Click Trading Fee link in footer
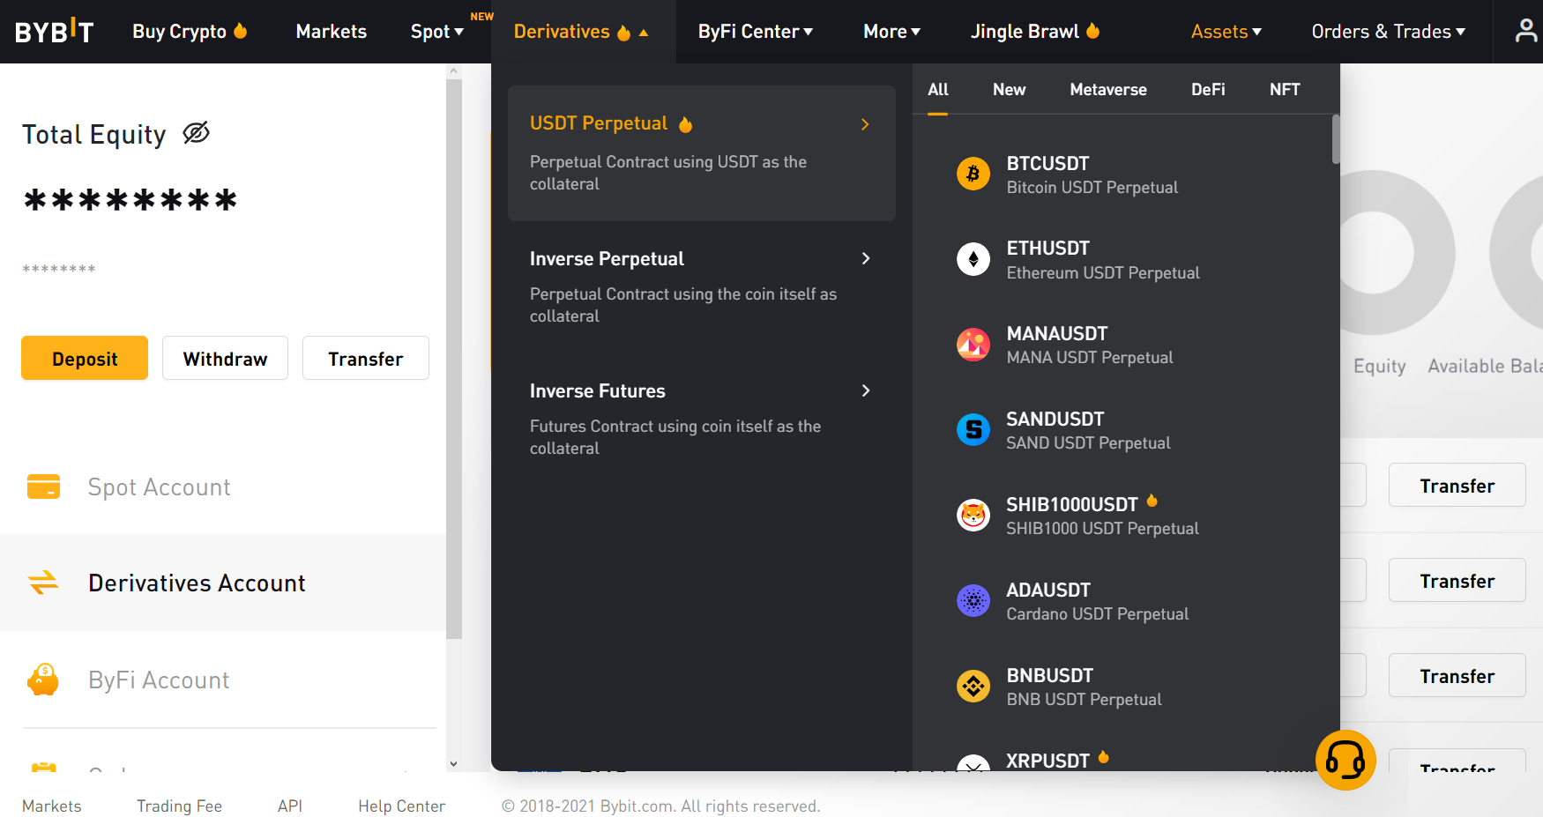 coord(179,806)
